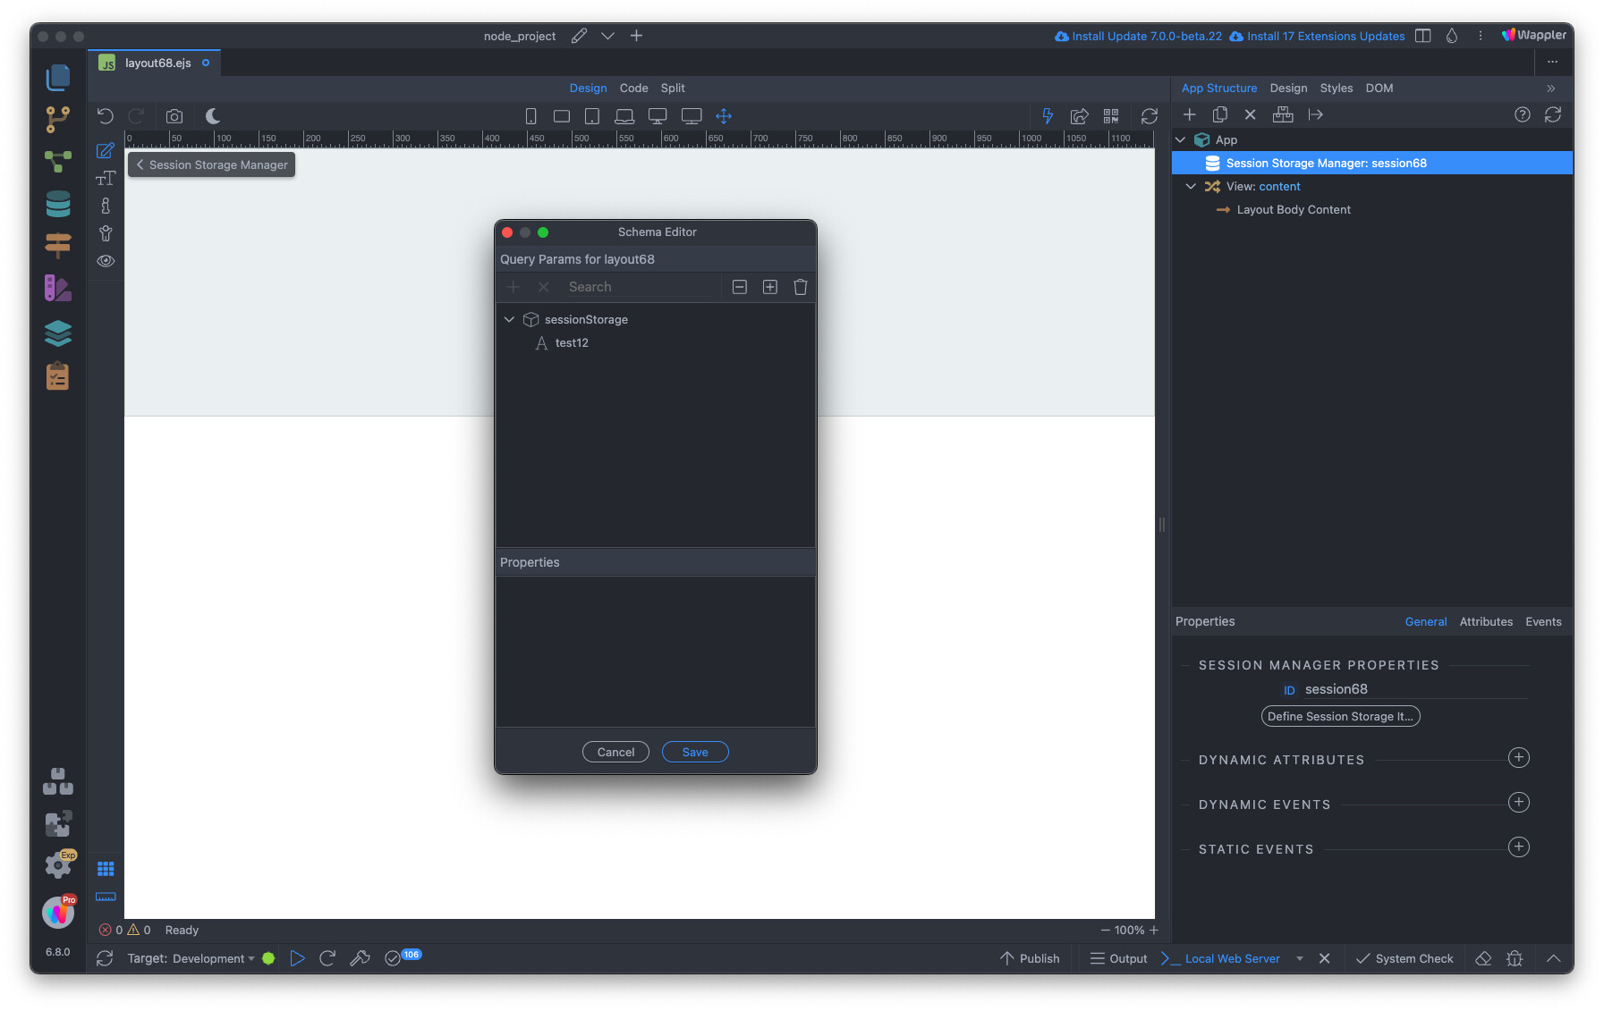1604x1011 pixels.
Task: Toggle the preview eye icon
Action: [x=106, y=261]
